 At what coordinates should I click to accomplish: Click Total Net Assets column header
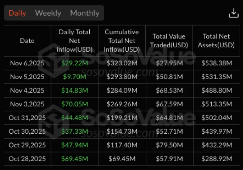(216, 41)
